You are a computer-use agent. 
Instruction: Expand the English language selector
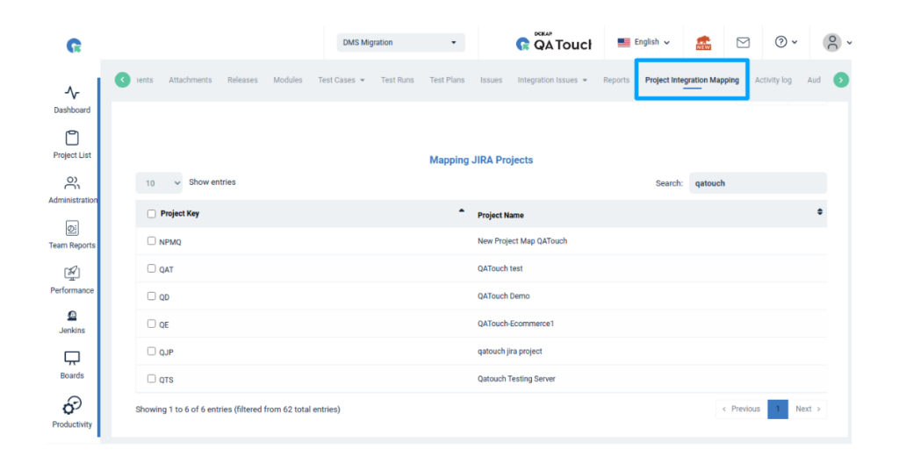tap(644, 42)
